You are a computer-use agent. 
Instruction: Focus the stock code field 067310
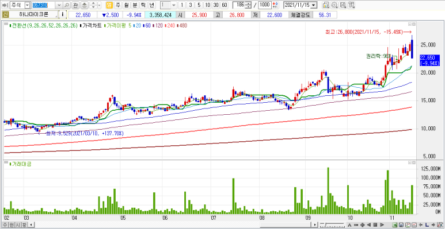(43, 5)
